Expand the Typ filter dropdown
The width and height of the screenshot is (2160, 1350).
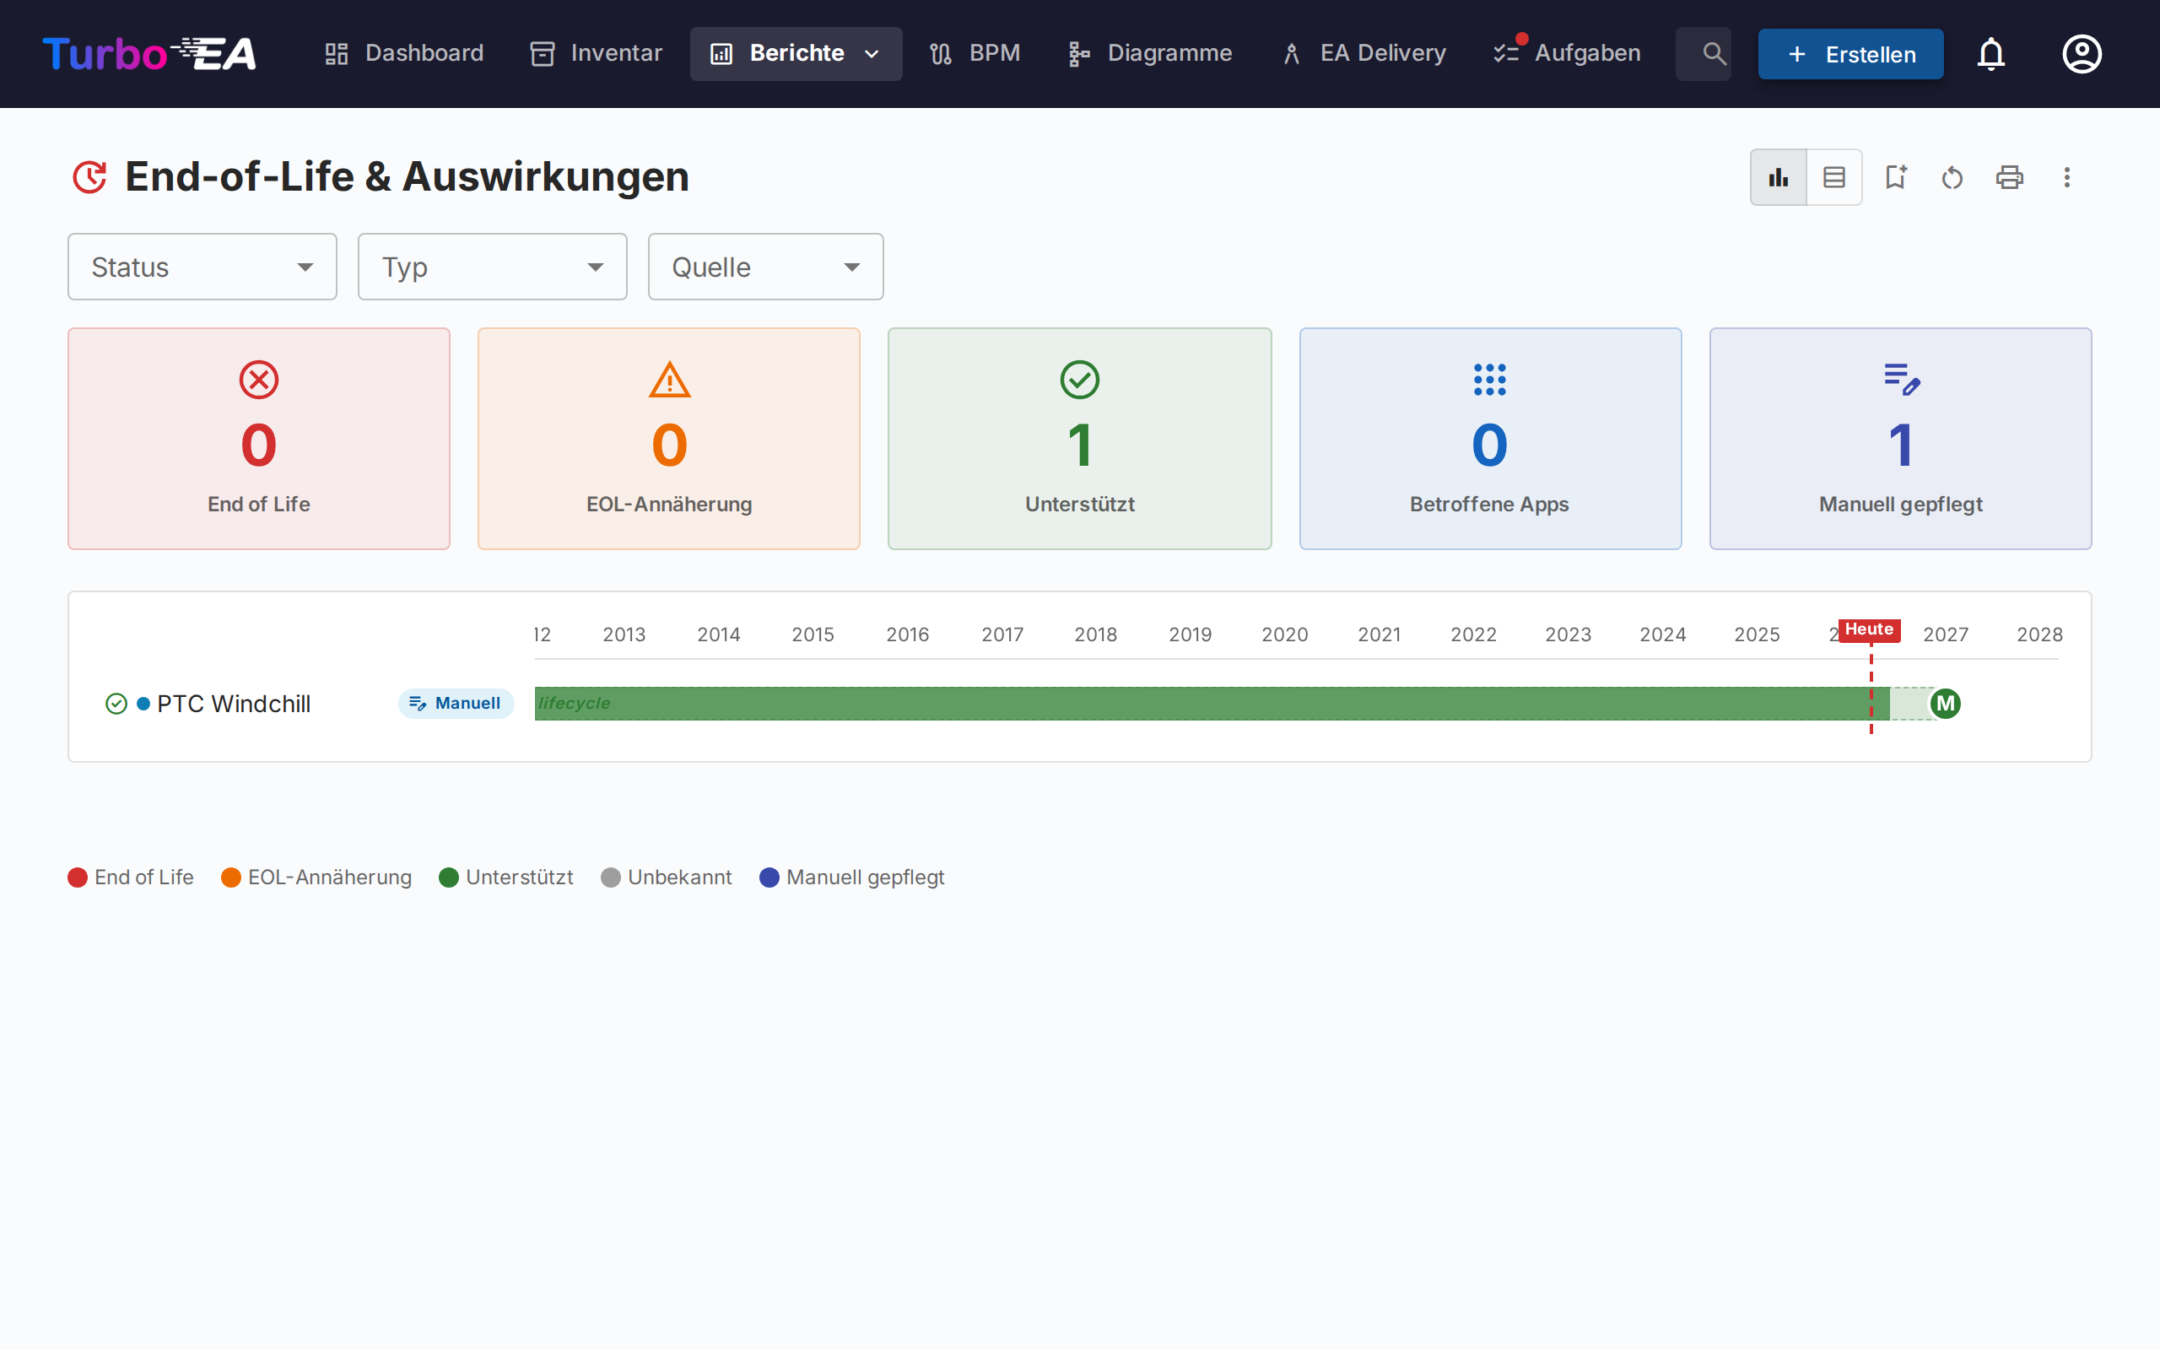492,267
